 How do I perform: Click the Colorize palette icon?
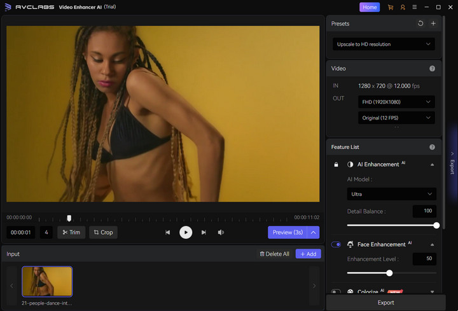point(350,291)
